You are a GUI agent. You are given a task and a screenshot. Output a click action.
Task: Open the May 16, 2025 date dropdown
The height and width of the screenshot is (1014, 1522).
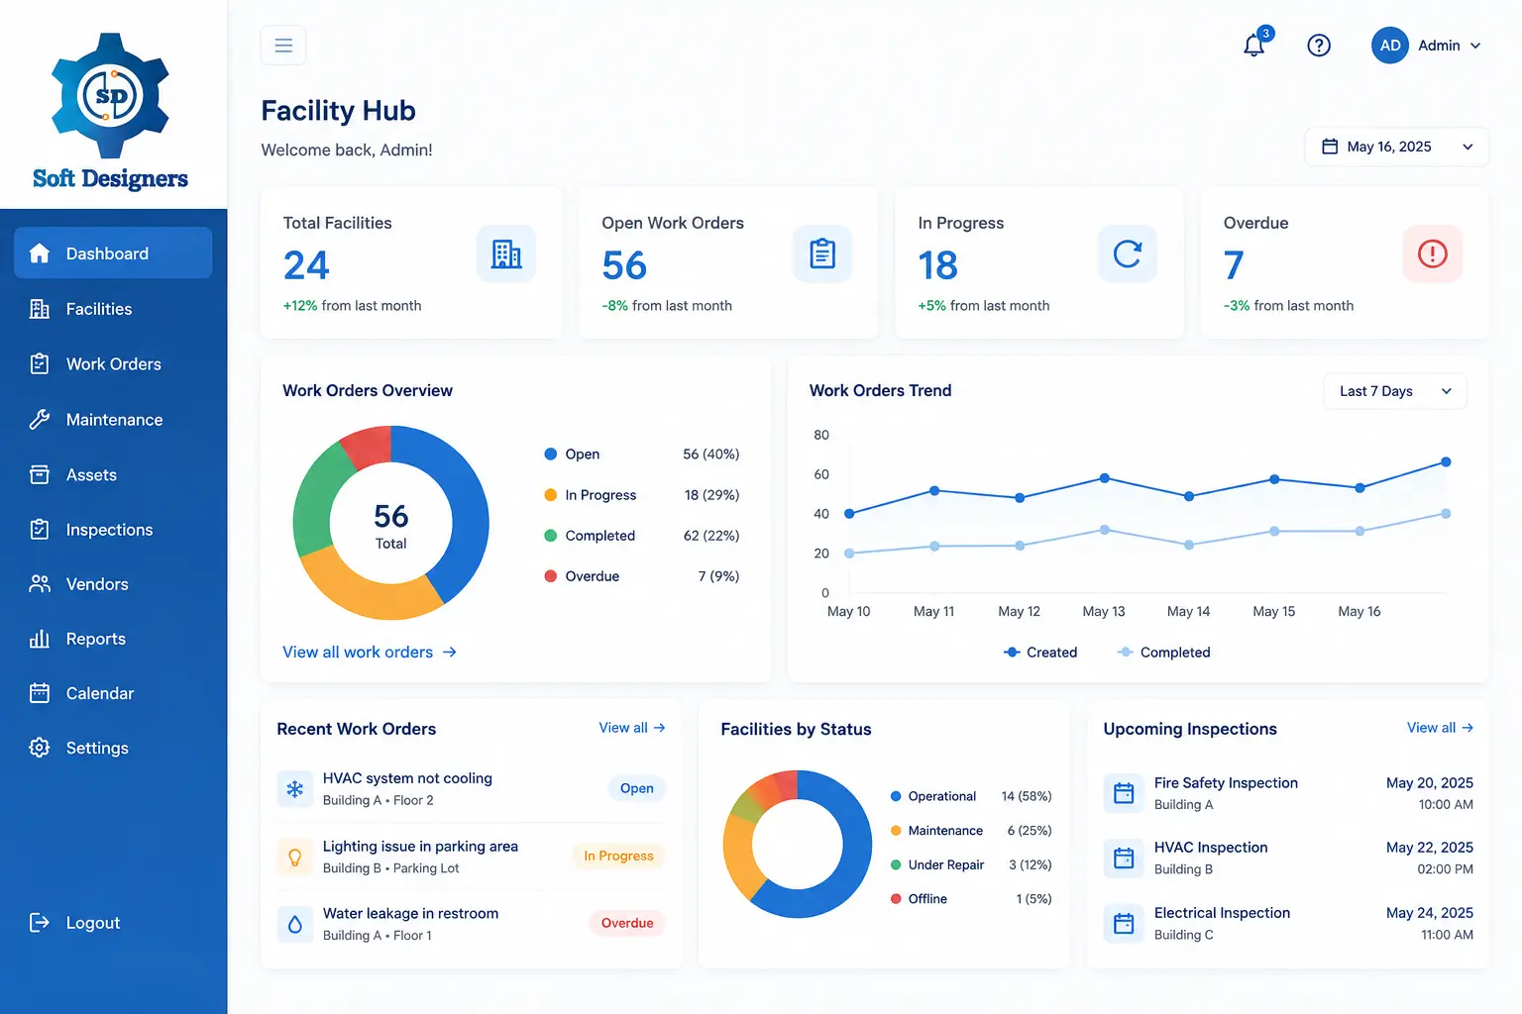click(x=1397, y=147)
